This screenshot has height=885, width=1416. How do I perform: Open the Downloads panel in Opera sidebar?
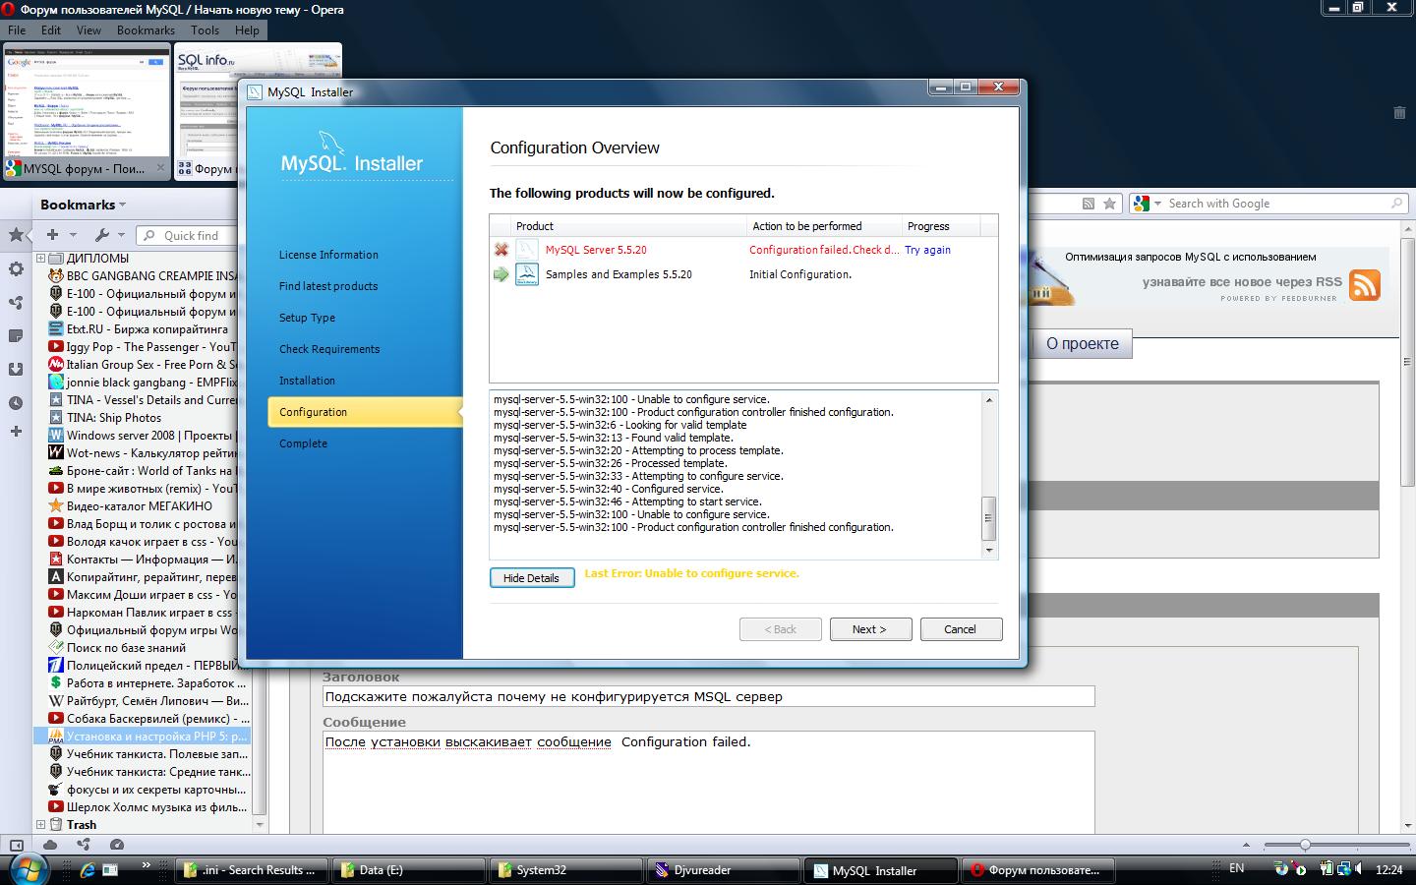click(16, 370)
